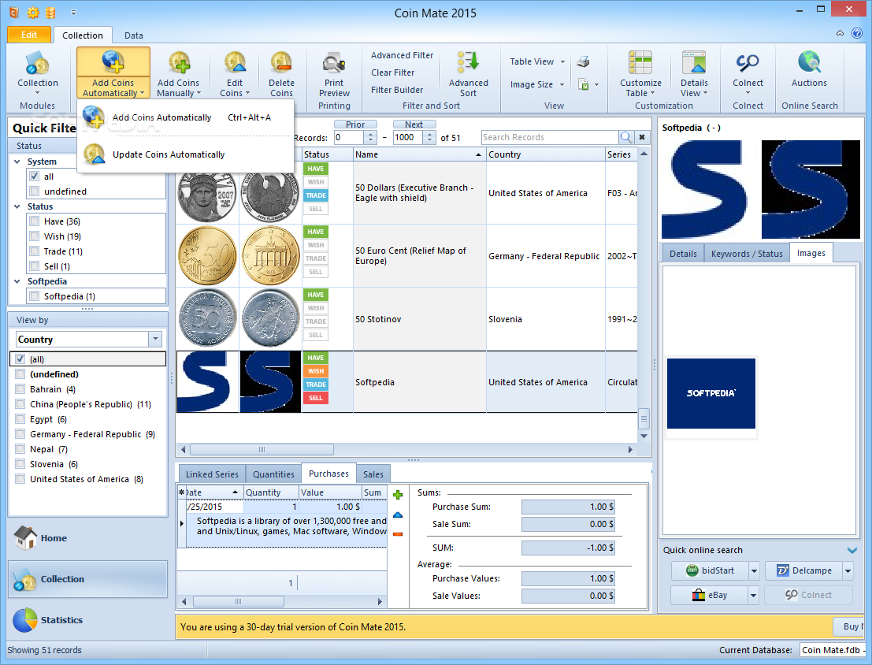Collapse the Quick online search panel

852,551
